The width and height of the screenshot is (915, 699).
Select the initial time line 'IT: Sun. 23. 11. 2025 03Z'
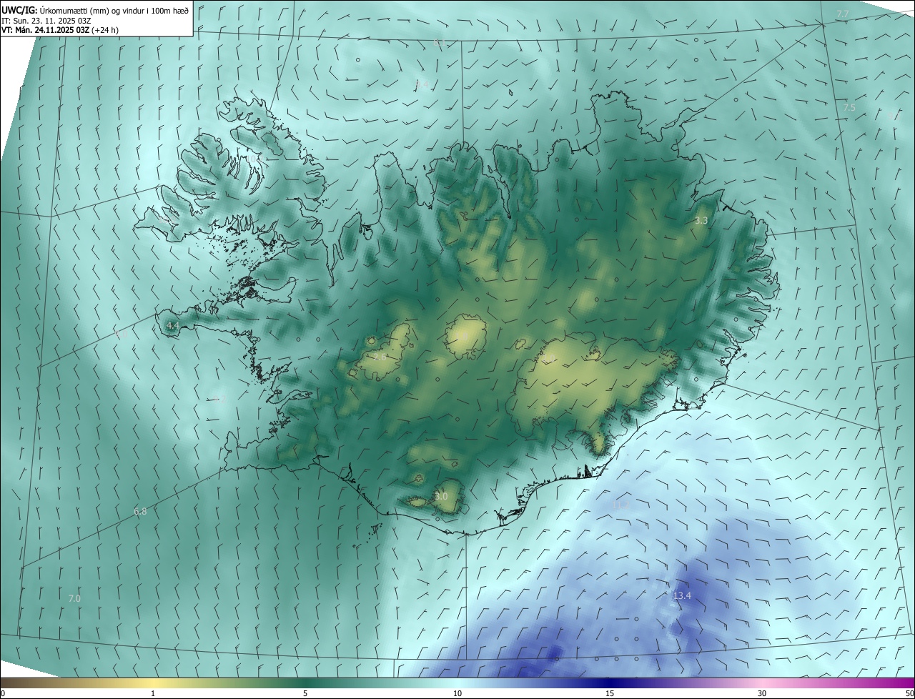point(46,20)
